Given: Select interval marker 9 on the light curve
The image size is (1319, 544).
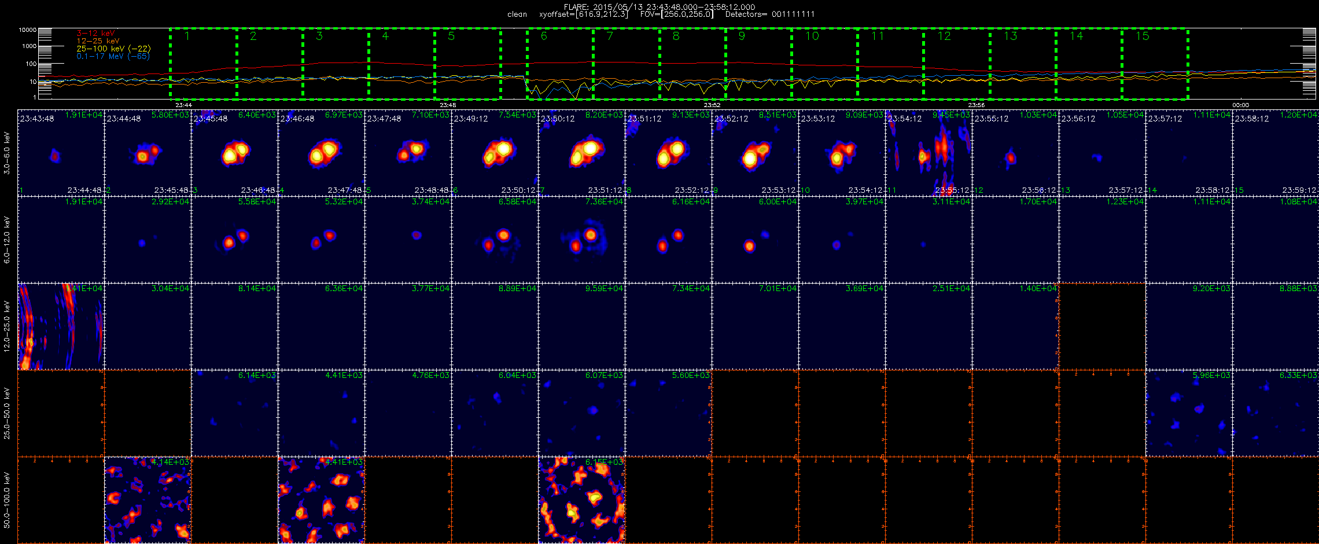Looking at the screenshot, I should (742, 36).
